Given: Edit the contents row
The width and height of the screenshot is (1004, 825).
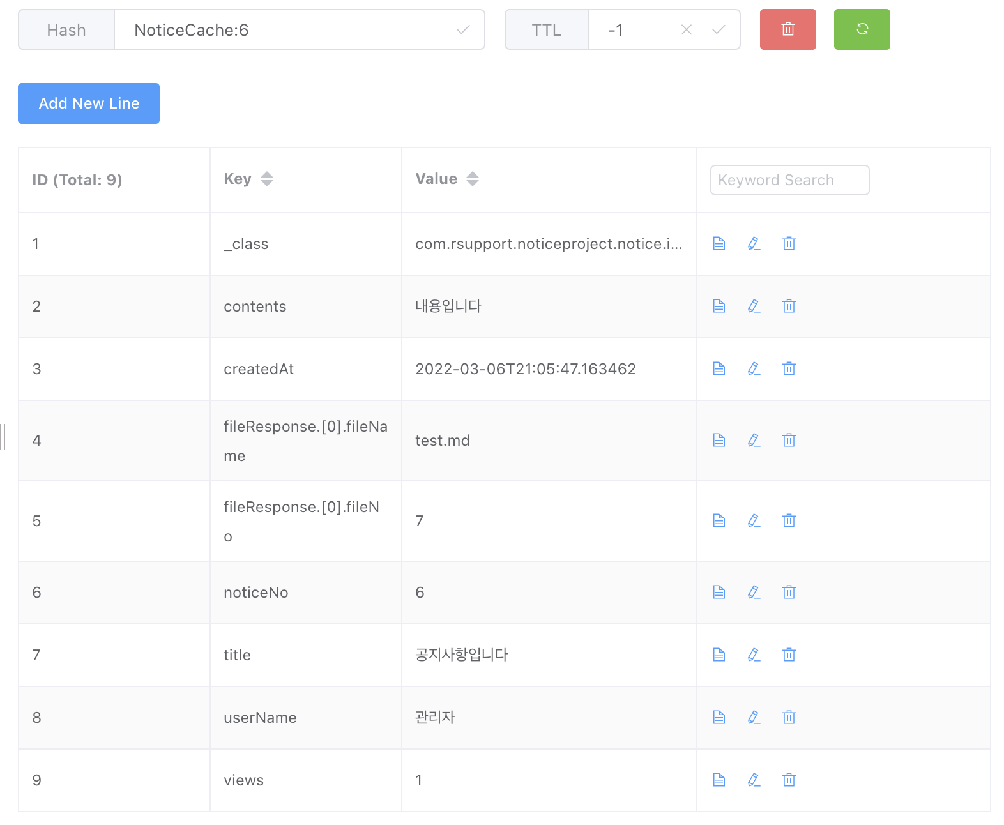Looking at the screenshot, I should click(x=754, y=306).
